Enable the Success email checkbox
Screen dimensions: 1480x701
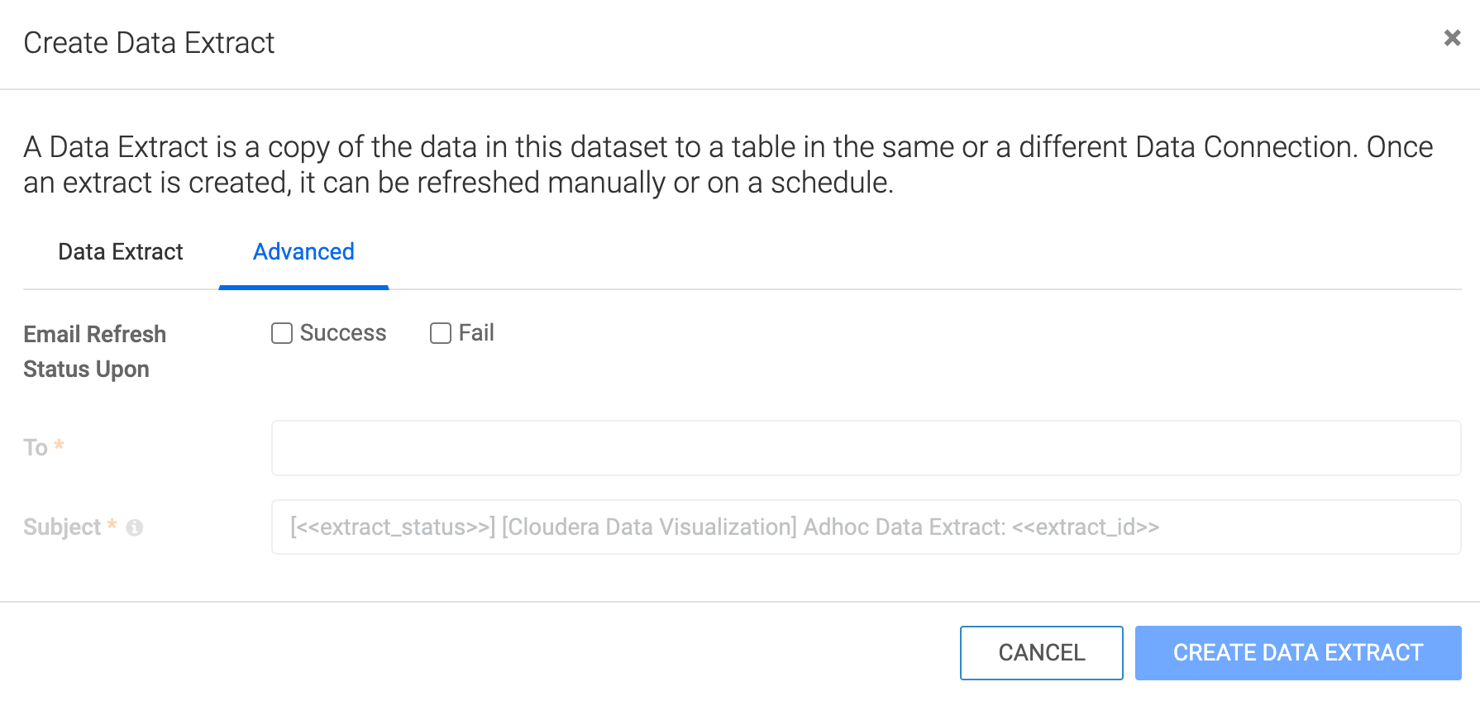(282, 333)
